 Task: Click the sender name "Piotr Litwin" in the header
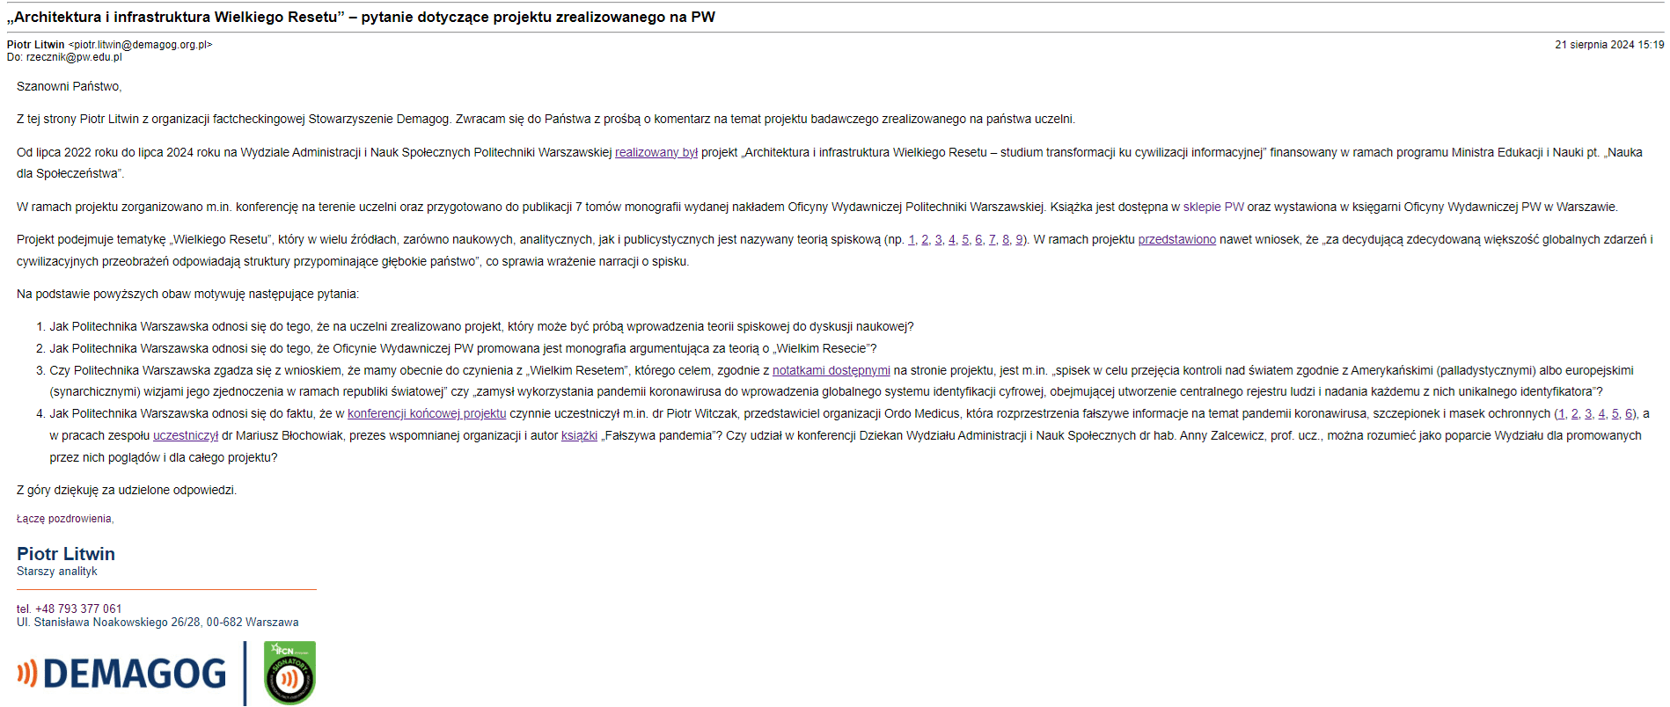pos(36,44)
